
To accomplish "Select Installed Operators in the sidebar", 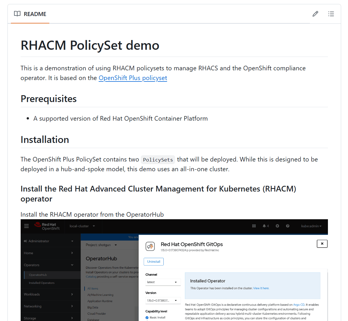I will pyautogui.click(x=42, y=283).
